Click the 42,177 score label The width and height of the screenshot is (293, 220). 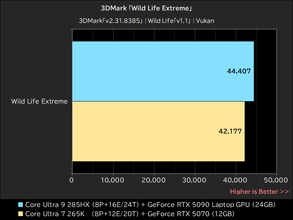pyautogui.click(x=230, y=131)
